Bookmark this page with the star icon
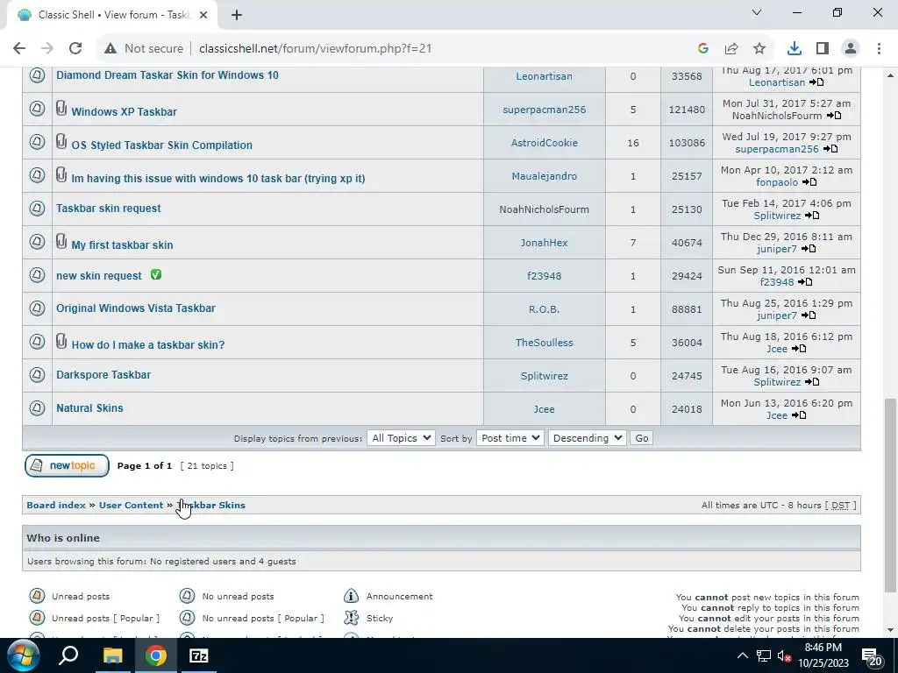The image size is (898, 673). pyautogui.click(x=759, y=49)
